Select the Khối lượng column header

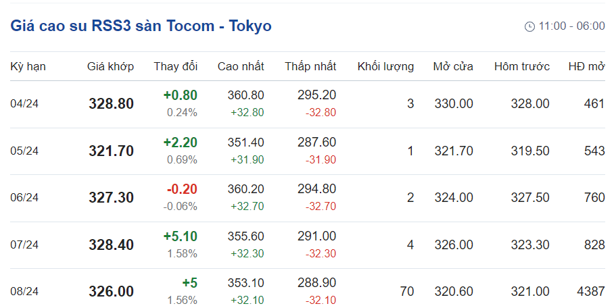coord(385,66)
